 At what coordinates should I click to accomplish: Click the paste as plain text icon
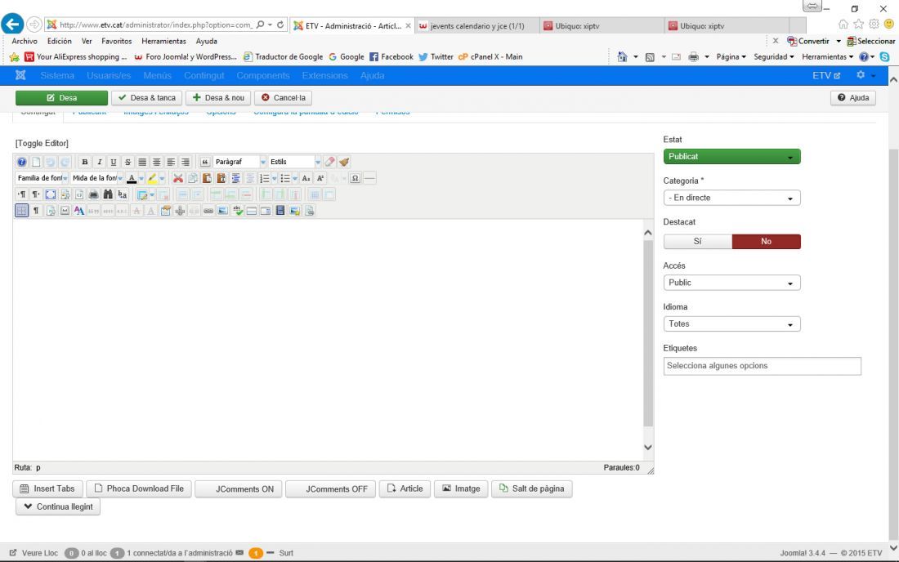click(x=221, y=178)
